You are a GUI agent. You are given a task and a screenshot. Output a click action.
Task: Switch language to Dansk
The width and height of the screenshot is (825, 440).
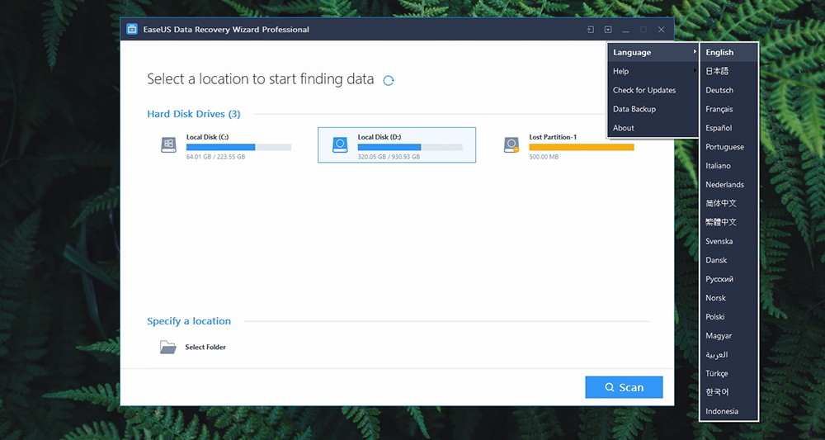[x=728, y=260]
